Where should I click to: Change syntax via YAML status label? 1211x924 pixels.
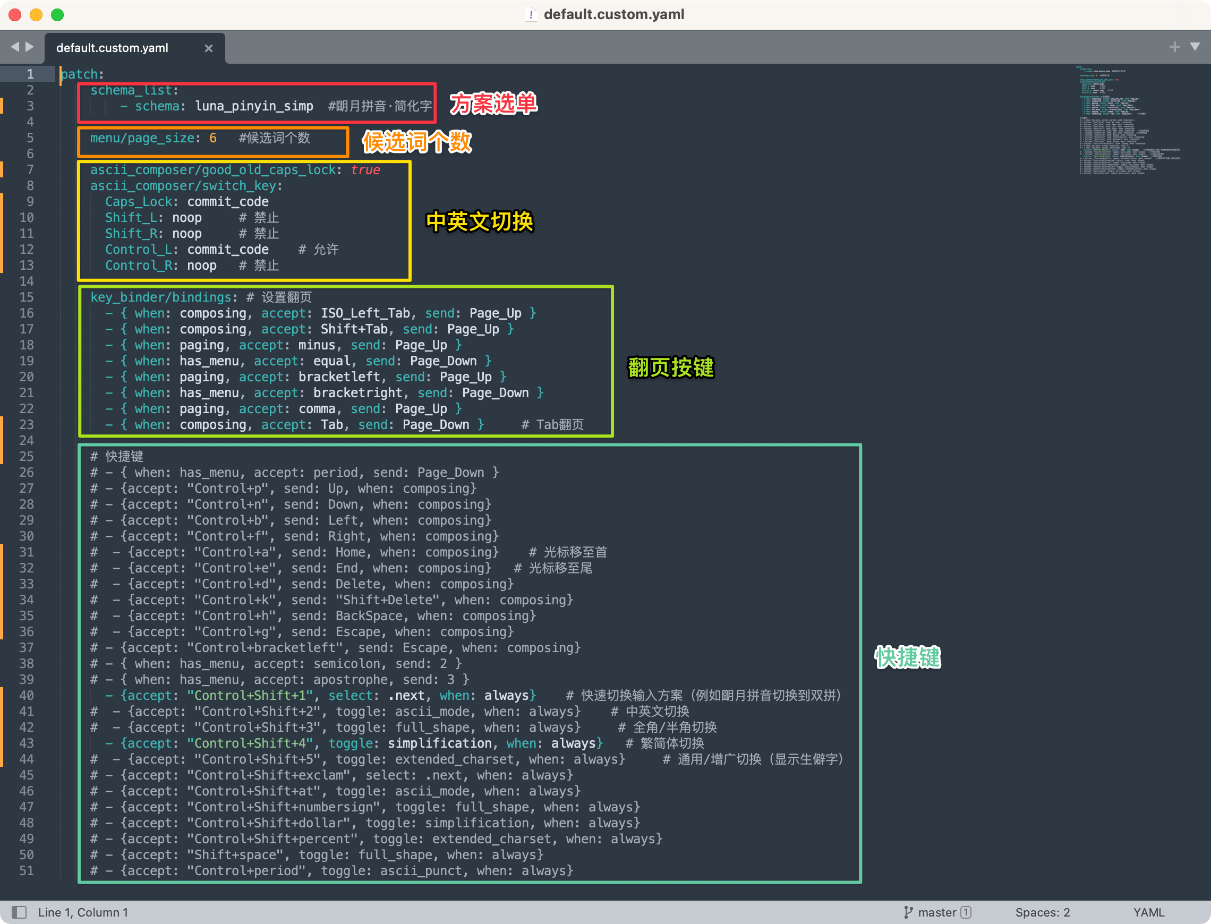click(1149, 912)
